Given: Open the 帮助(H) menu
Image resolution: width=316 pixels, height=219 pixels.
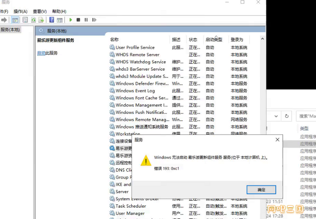Looking at the screenshot, I should point(59,11).
